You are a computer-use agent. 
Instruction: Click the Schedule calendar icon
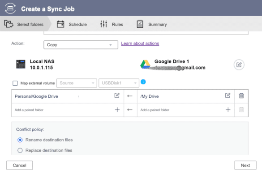coord(60,24)
